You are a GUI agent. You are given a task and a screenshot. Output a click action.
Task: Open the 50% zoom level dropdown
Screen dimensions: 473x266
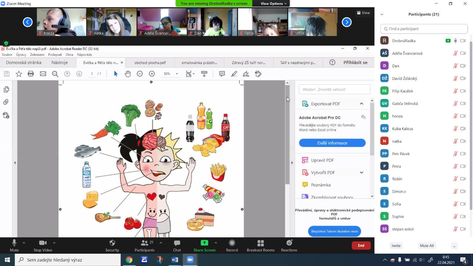tap(177, 74)
